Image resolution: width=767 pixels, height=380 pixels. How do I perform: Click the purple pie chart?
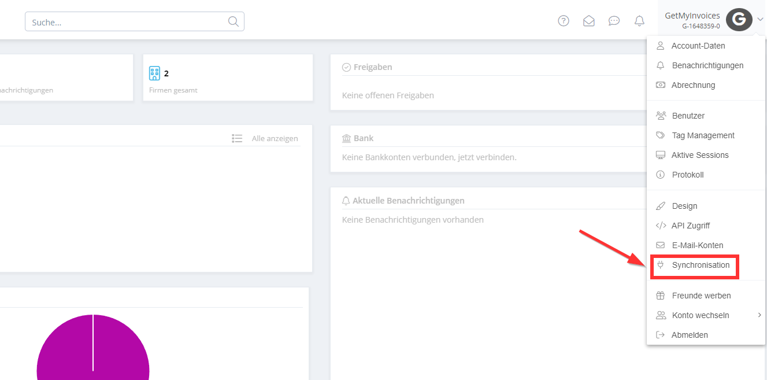point(93,347)
